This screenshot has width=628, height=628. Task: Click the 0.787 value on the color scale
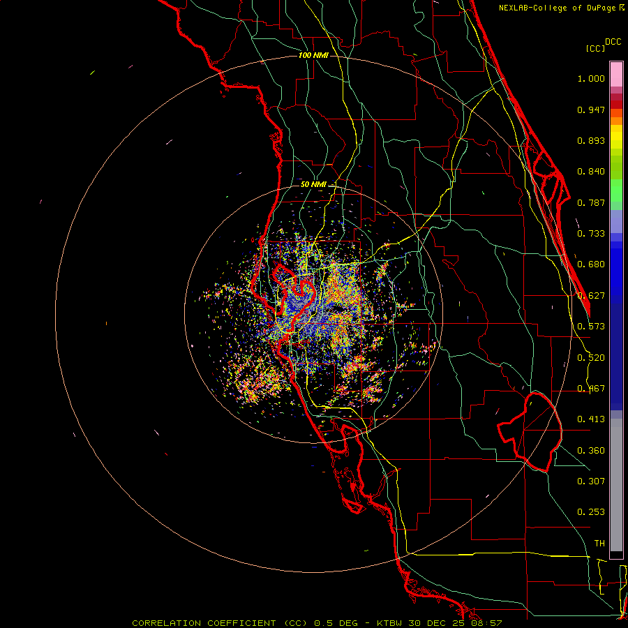pyautogui.click(x=591, y=202)
